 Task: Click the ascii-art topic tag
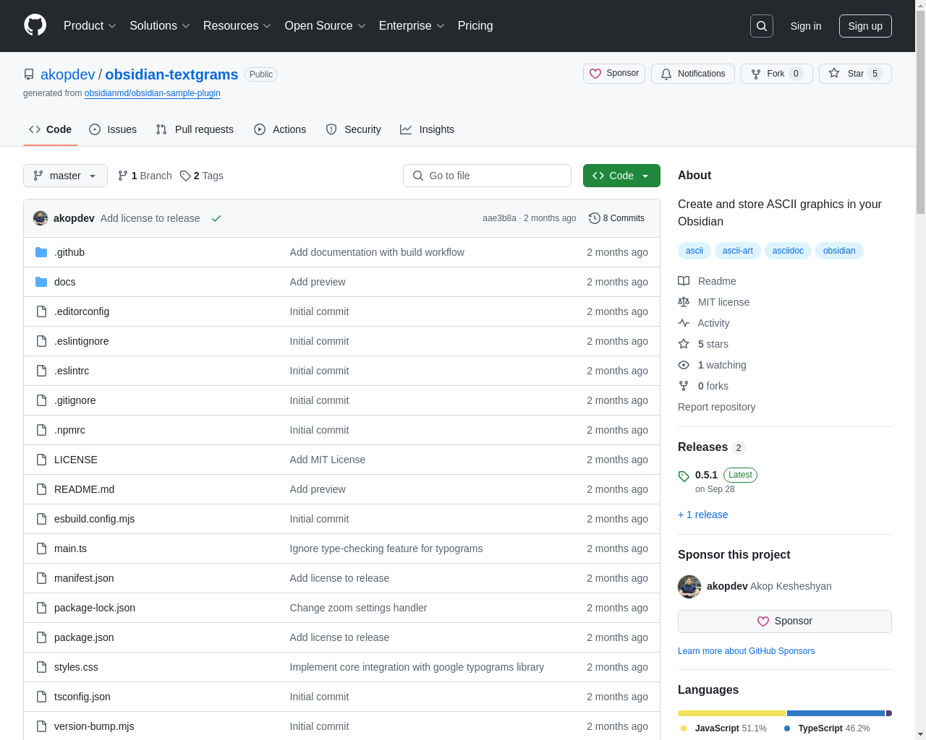(737, 251)
